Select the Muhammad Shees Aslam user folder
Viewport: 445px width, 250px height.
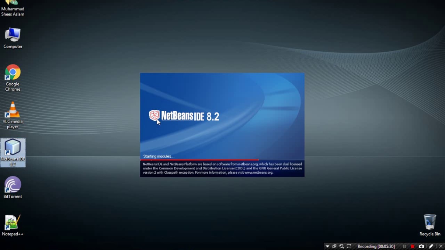[x=13, y=8]
